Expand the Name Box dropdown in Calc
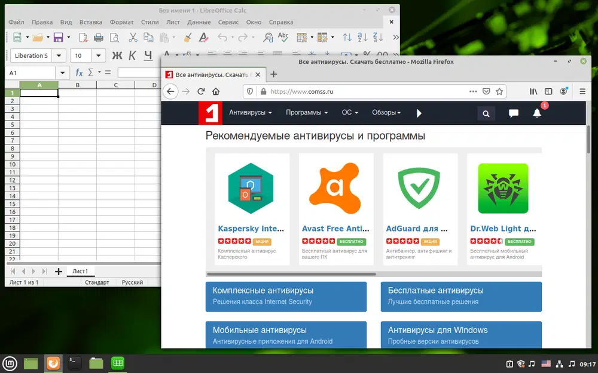This screenshot has width=598, height=373. coord(62,73)
